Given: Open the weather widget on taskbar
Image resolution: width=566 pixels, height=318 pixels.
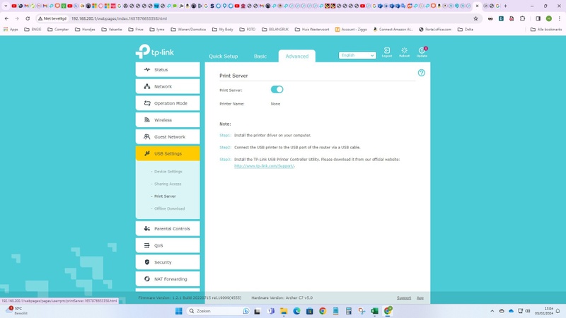Looking at the screenshot, I should pyautogui.click(x=16, y=311).
